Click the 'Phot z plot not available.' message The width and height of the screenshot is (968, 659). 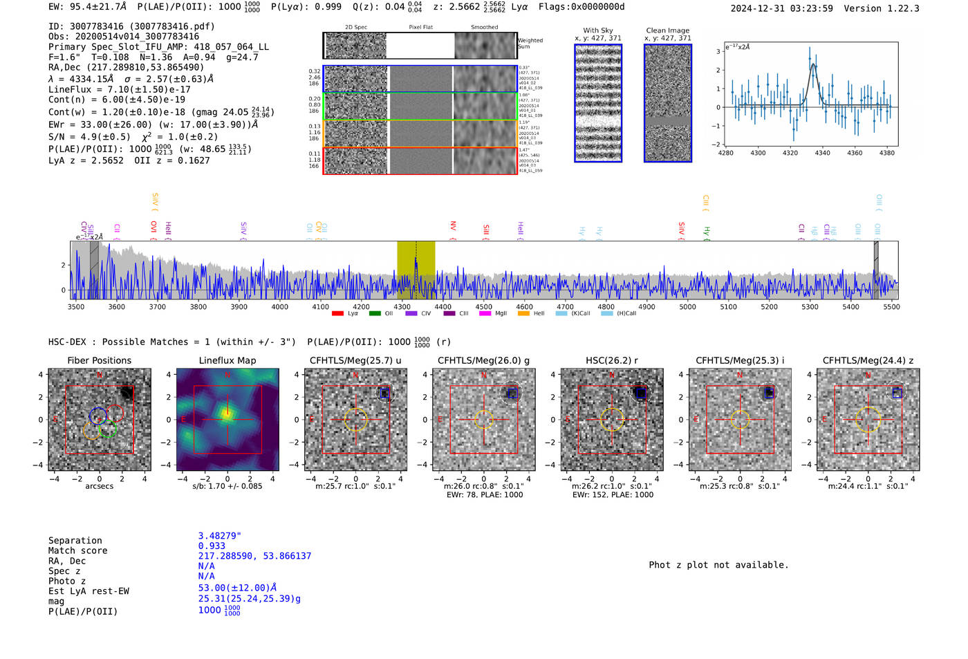pyautogui.click(x=718, y=565)
